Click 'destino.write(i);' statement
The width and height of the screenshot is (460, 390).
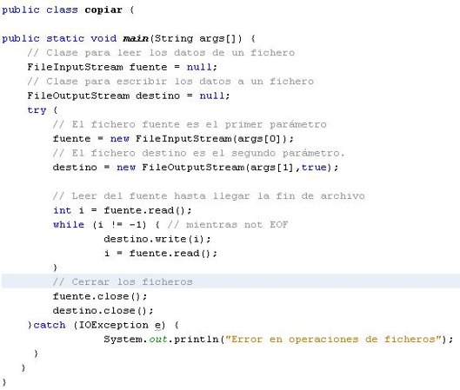click(x=157, y=239)
